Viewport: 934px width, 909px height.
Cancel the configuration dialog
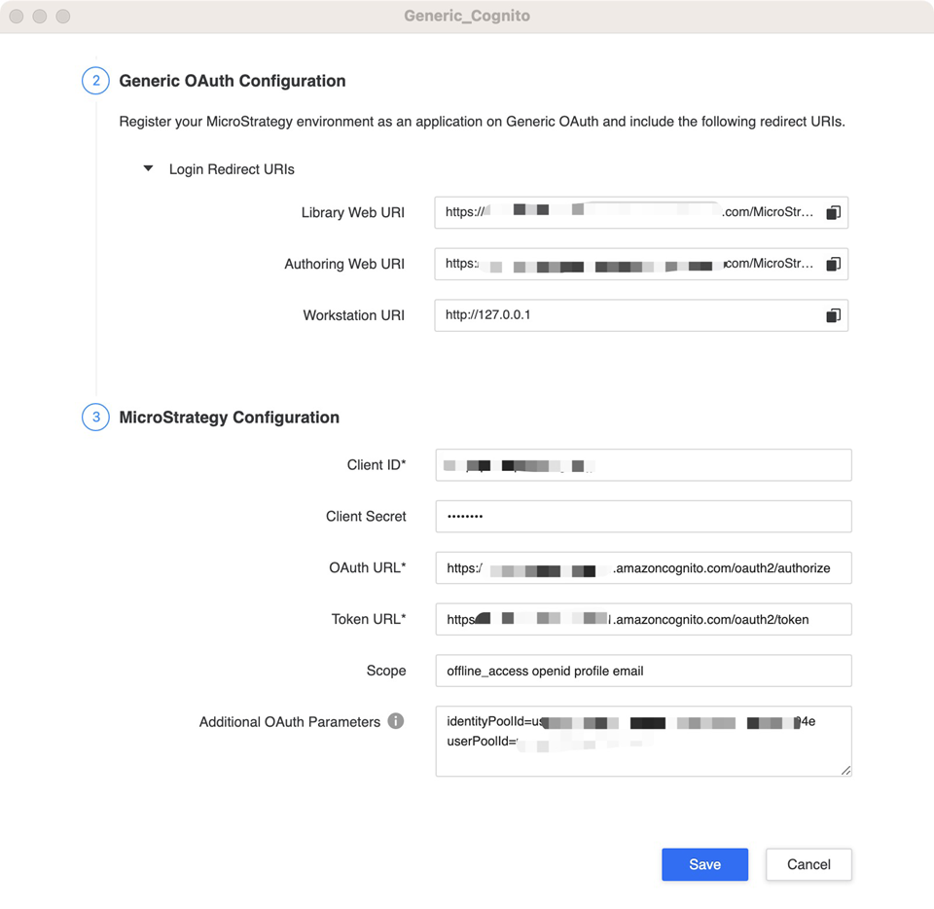808,864
